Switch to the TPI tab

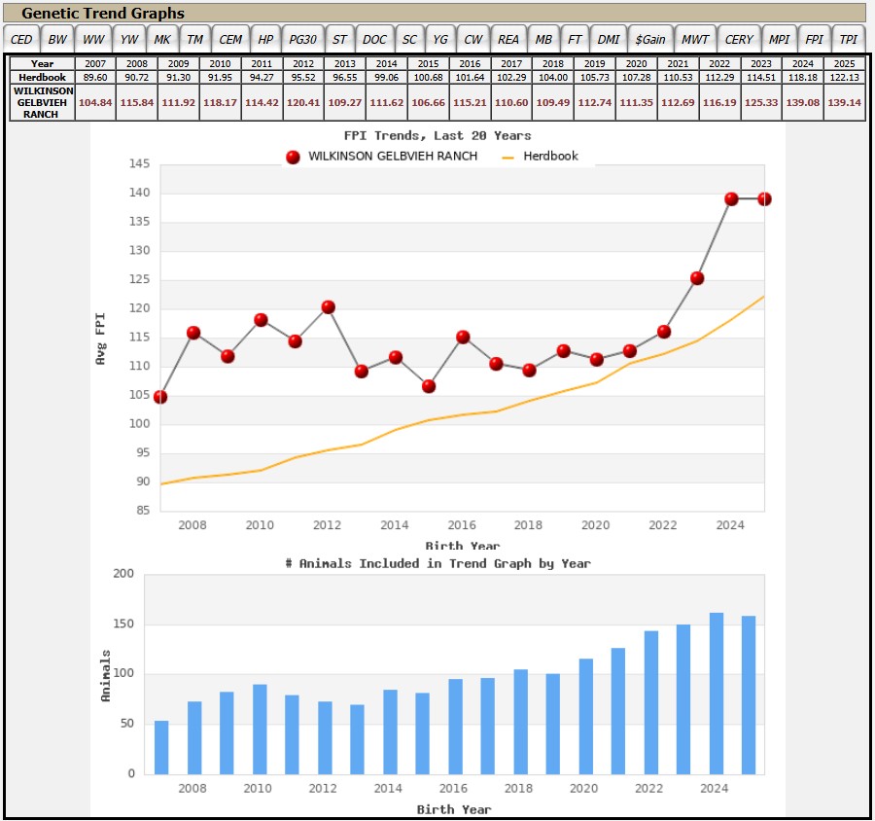tap(848, 39)
